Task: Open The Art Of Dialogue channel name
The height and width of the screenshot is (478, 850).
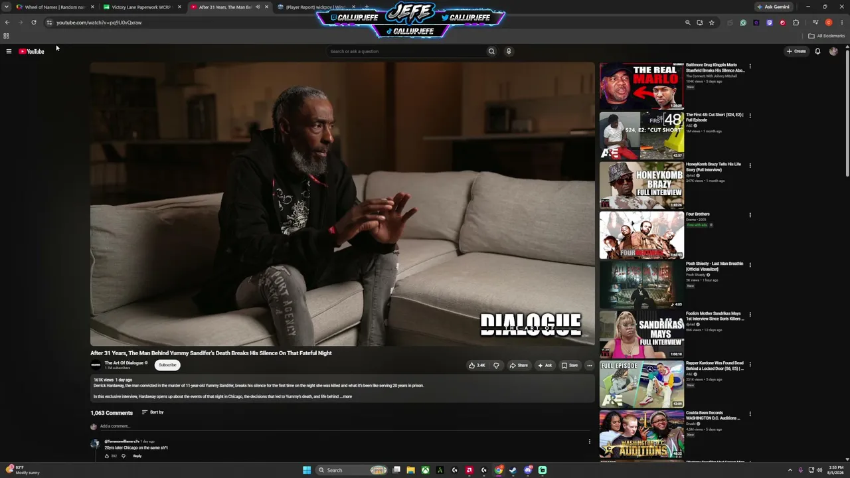Action: 124,363
